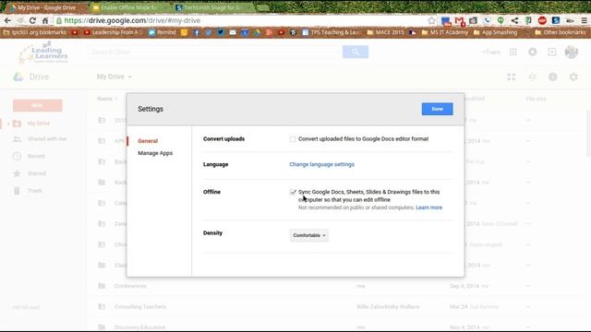Open the tps503.org bookmarks folder

click(34, 32)
